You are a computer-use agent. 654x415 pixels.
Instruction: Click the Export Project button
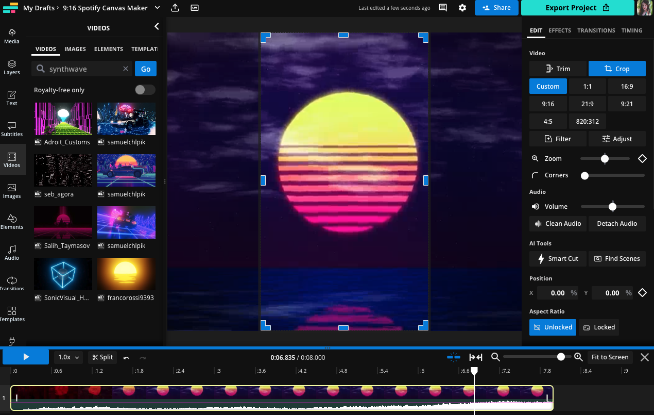(x=577, y=8)
